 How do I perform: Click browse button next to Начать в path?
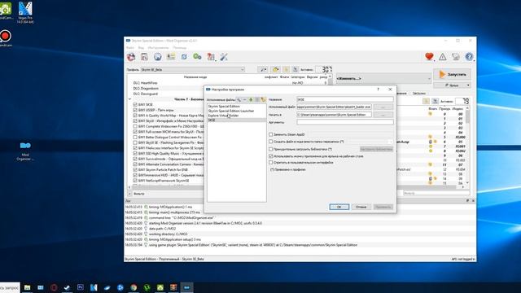click(x=383, y=115)
